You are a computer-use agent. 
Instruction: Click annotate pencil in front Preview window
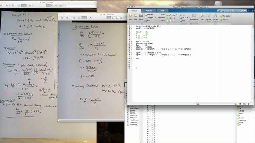(x=90, y=17)
